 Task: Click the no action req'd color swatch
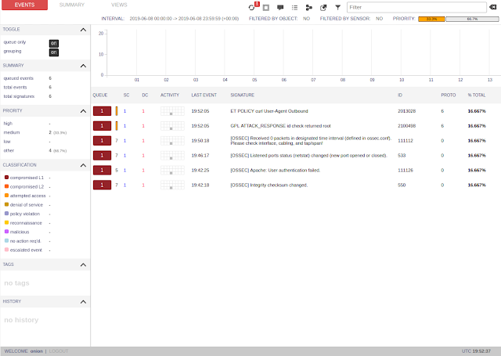tap(7, 240)
